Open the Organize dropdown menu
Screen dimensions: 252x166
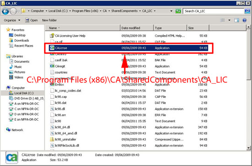click(12, 21)
